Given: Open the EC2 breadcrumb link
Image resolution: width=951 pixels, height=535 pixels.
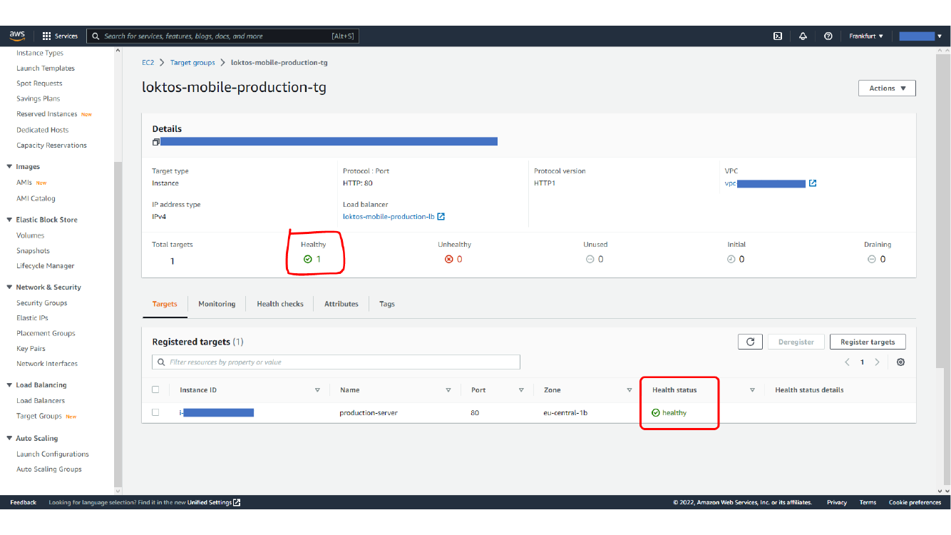Looking at the screenshot, I should [x=148, y=63].
